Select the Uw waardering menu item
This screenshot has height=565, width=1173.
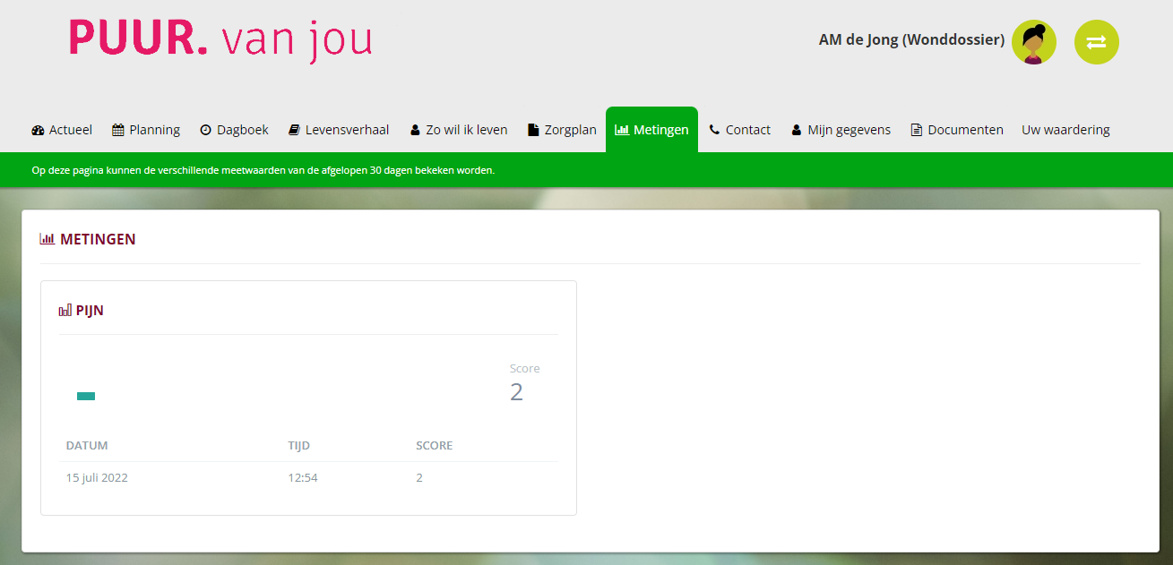click(x=1065, y=130)
